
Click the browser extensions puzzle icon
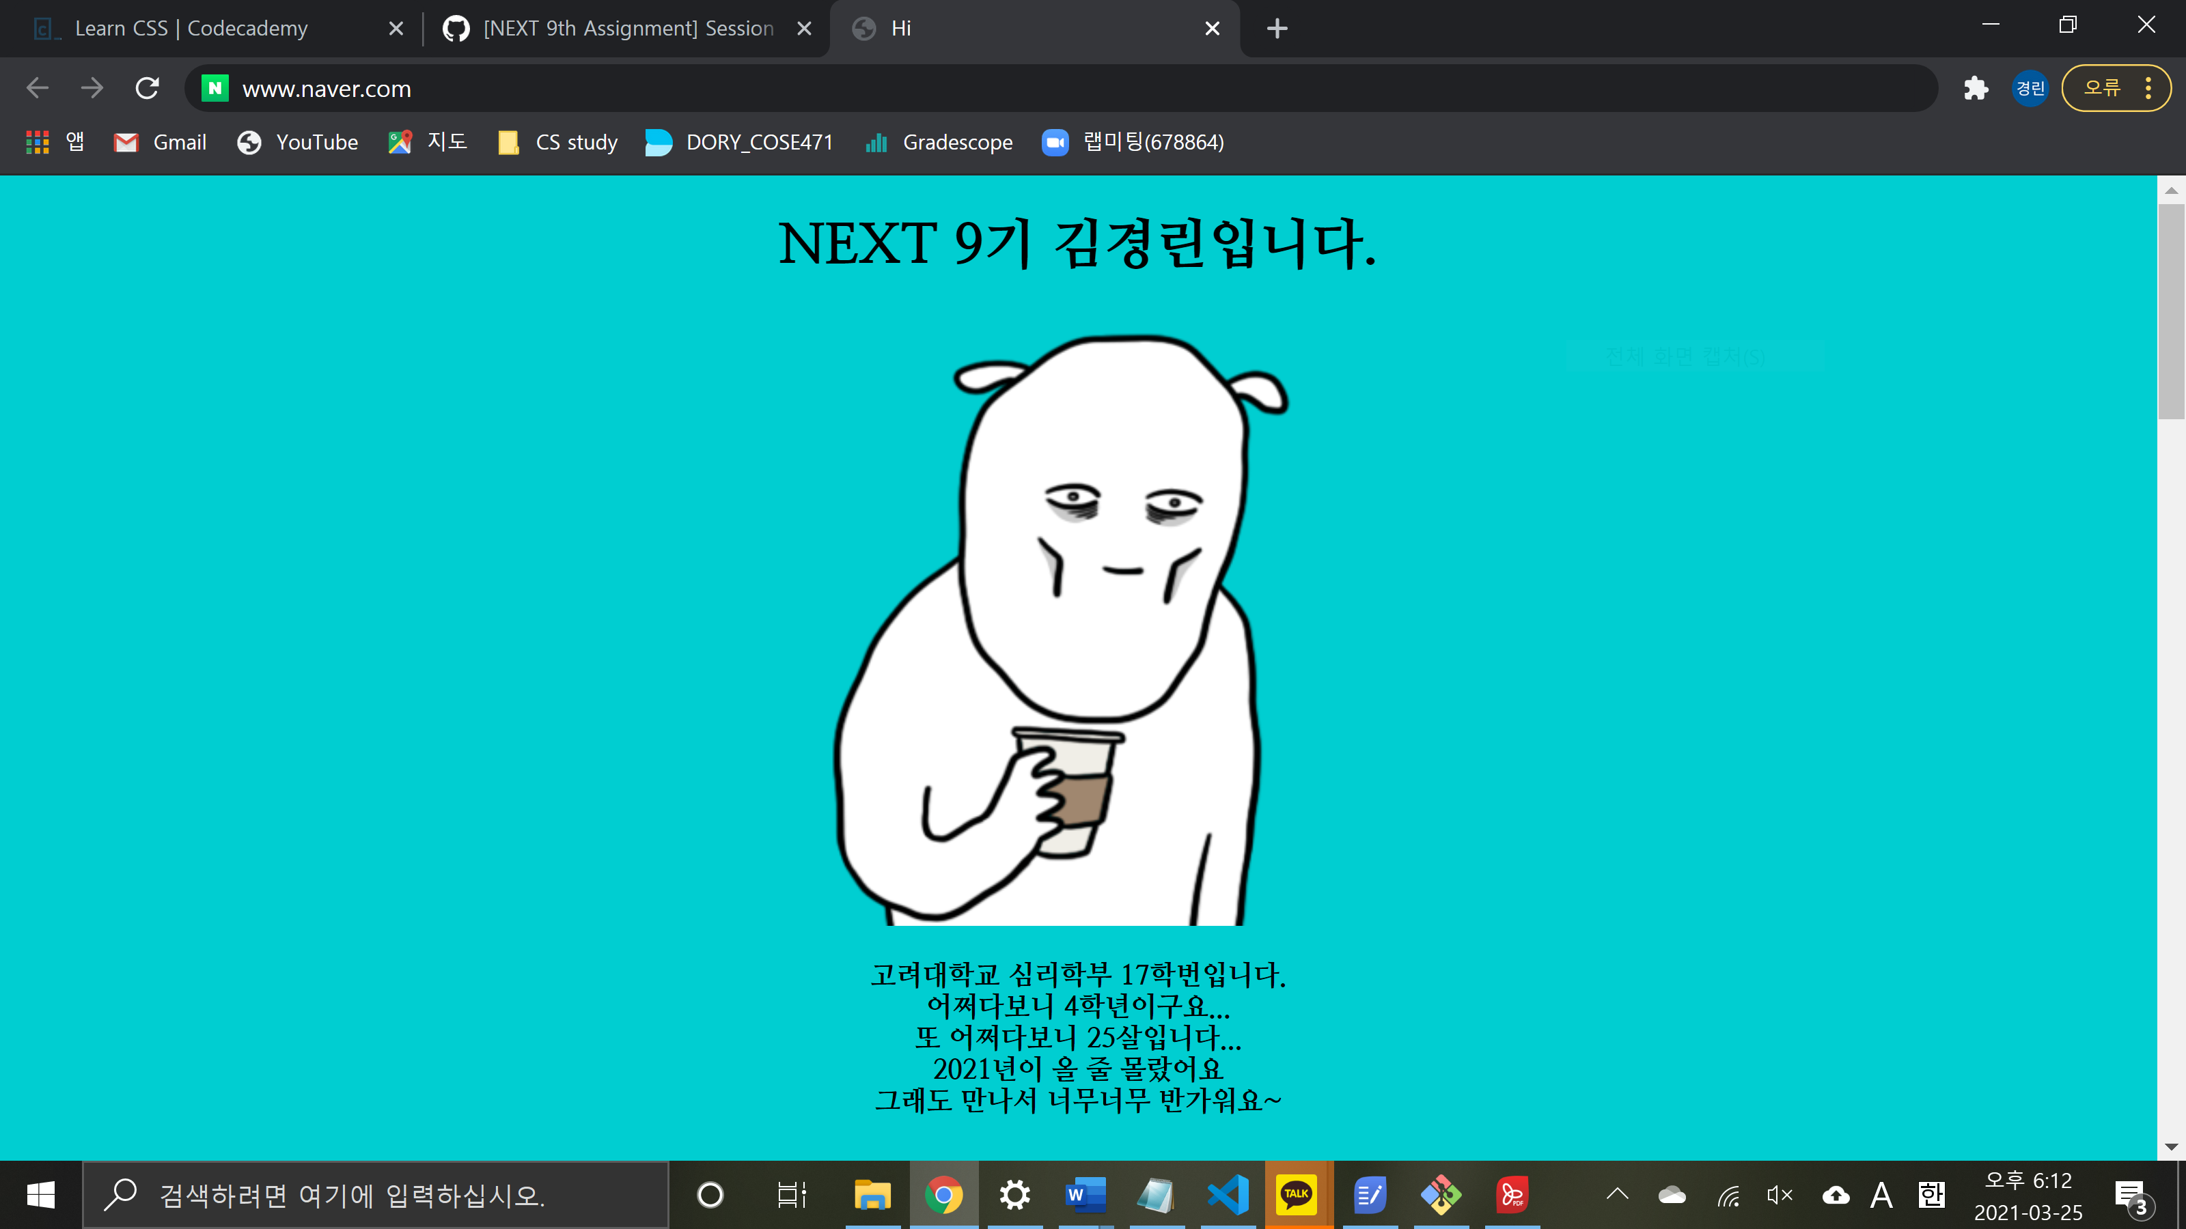point(1976,87)
